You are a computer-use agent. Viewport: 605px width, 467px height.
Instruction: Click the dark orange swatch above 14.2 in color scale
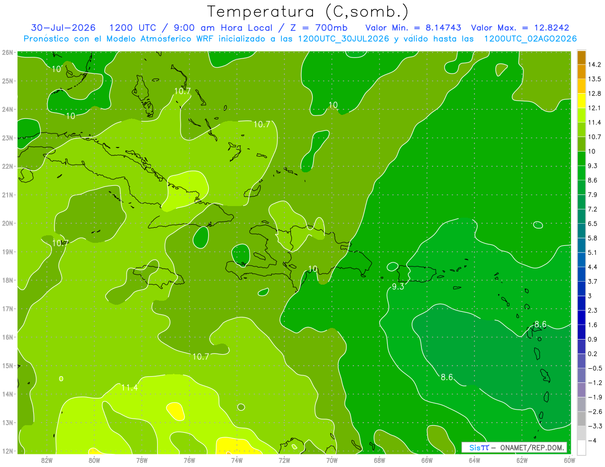581,57
